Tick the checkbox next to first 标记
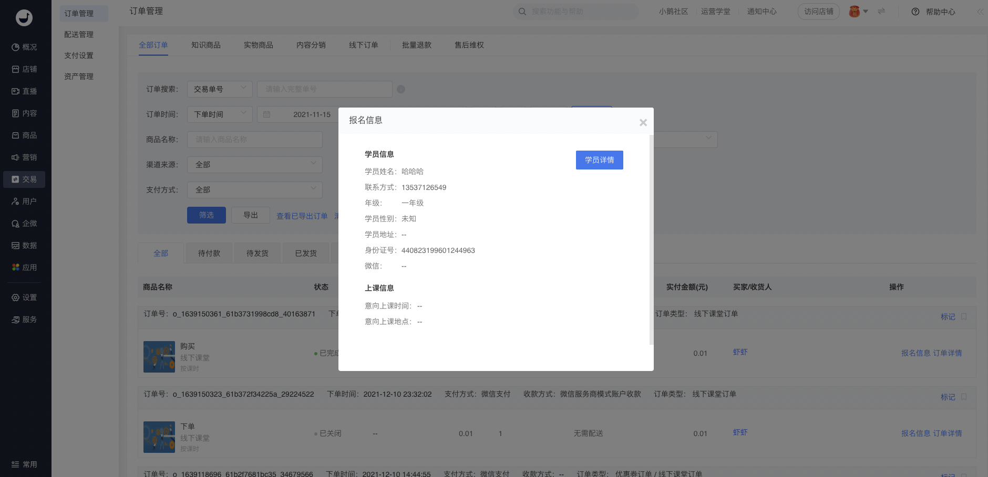988x477 pixels. [964, 317]
